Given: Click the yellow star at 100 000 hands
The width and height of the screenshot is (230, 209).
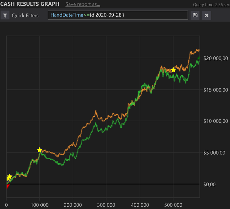Looking at the screenshot, I should click(40, 150).
